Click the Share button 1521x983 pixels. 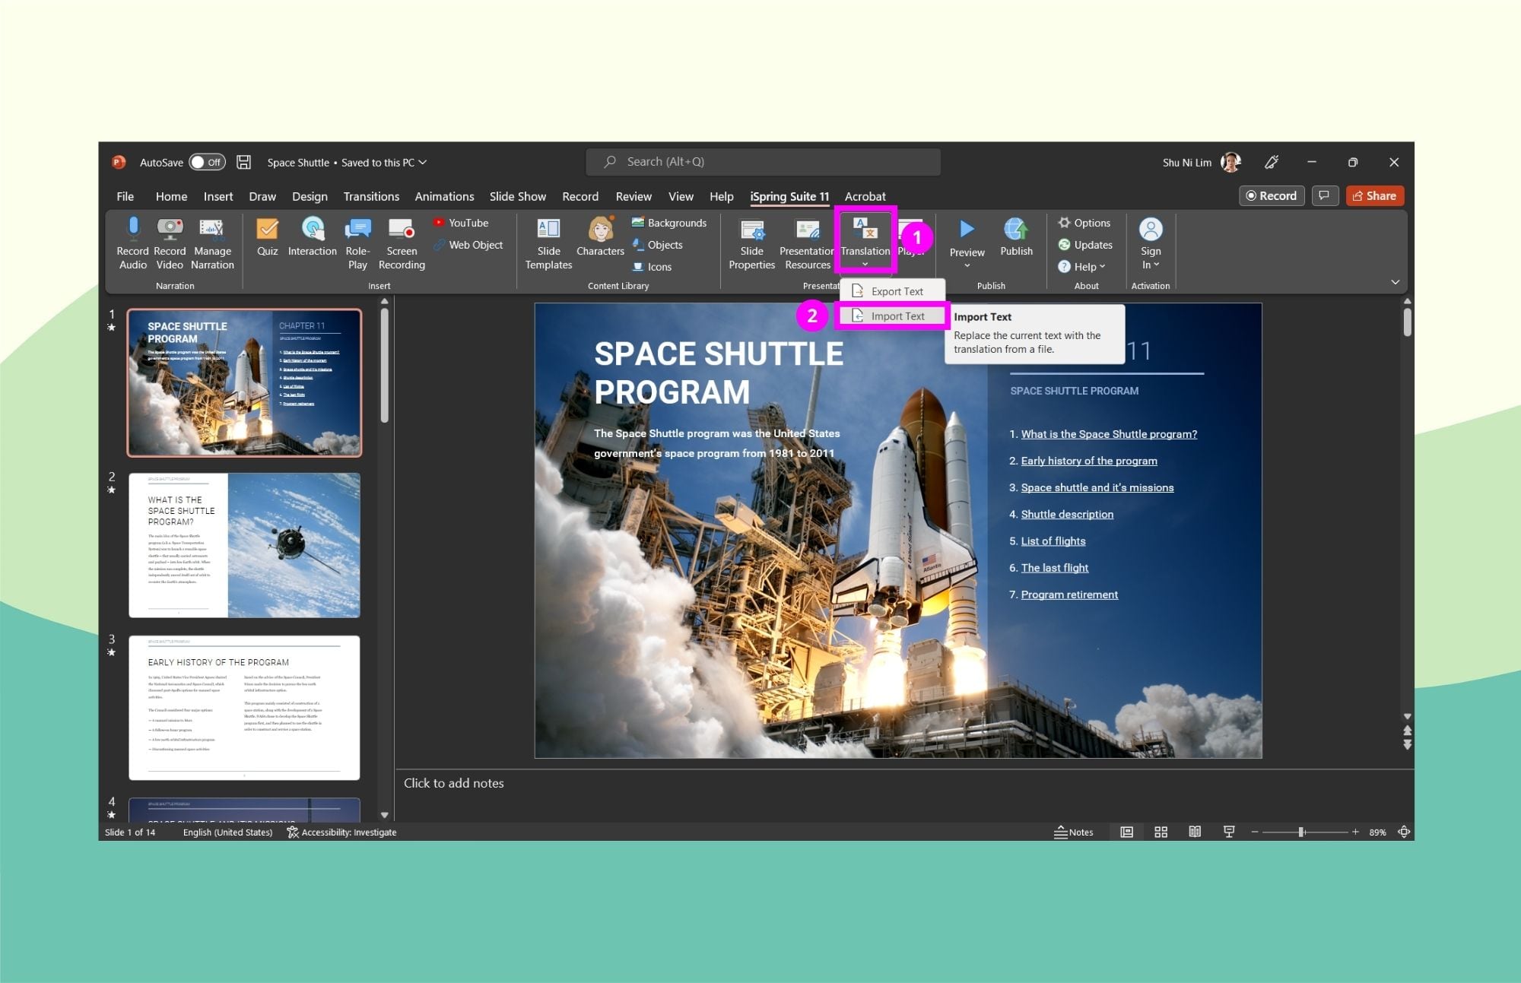[x=1374, y=196]
